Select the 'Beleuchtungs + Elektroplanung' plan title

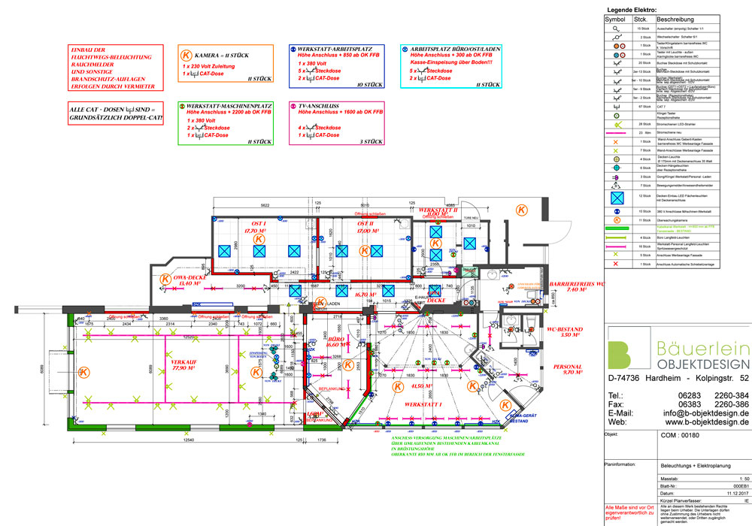696,466
